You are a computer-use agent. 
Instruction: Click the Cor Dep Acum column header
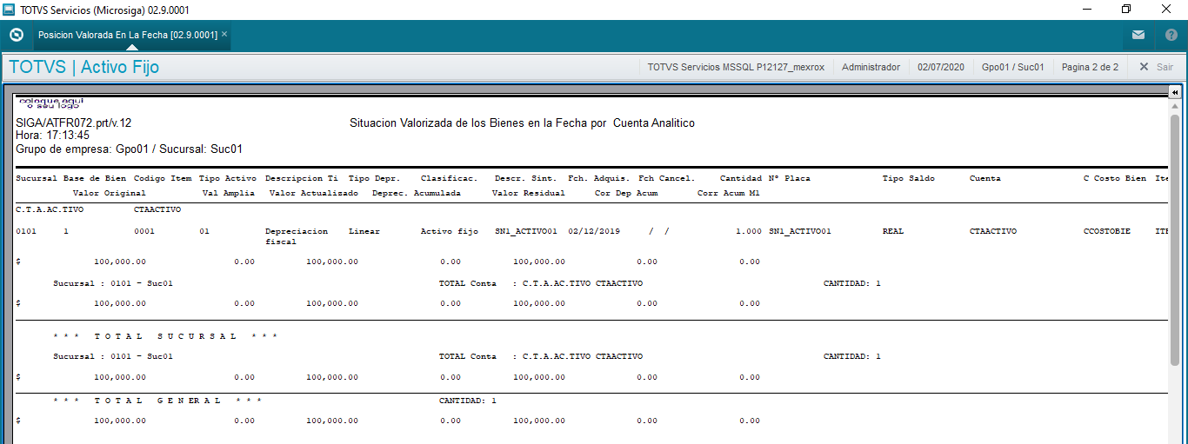[x=626, y=193]
